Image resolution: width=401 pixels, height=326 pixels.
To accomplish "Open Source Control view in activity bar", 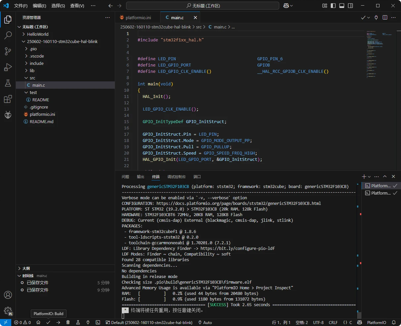I will pyautogui.click(x=8, y=51).
